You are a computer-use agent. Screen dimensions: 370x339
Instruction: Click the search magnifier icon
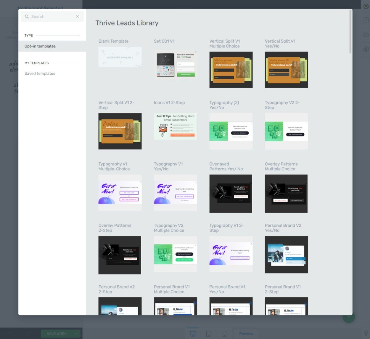(x=27, y=17)
